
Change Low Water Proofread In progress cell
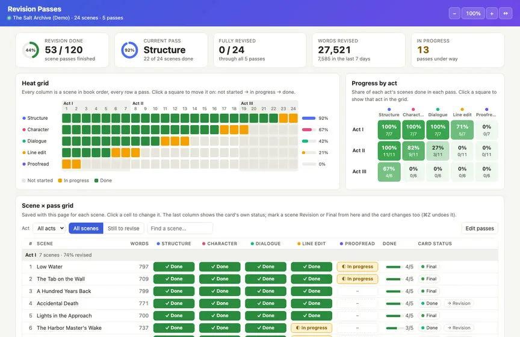tap(357, 267)
